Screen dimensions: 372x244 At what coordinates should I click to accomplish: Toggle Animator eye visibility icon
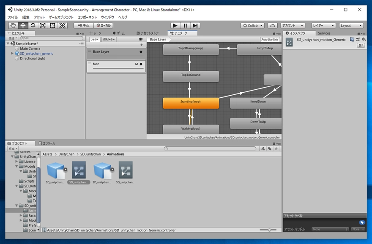pos(141,39)
